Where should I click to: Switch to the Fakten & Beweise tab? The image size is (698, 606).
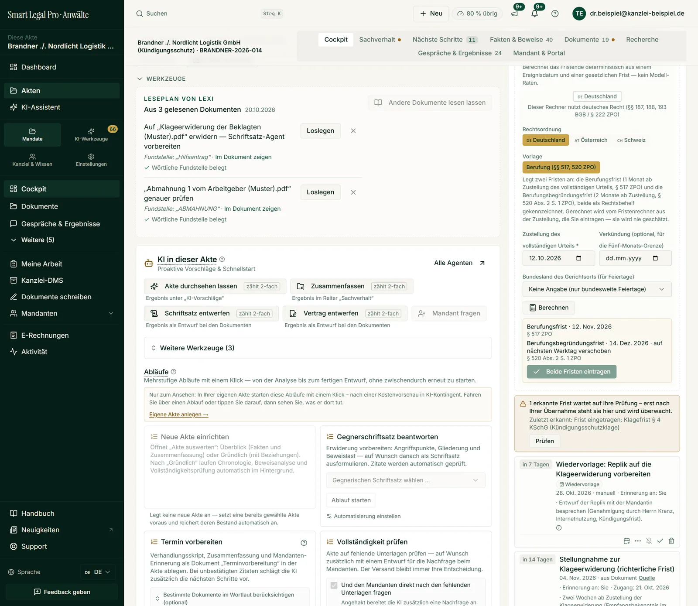pos(521,40)
